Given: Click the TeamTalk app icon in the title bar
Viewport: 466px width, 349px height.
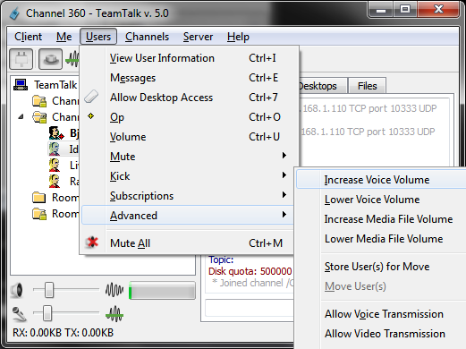Looking at the screenshot, I should pyautogui.click(x=14, y=13).
